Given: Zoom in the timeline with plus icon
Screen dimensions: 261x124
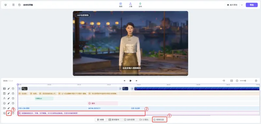Looking at the screenshot, I should pyautogui.click(x=256, y=81).
